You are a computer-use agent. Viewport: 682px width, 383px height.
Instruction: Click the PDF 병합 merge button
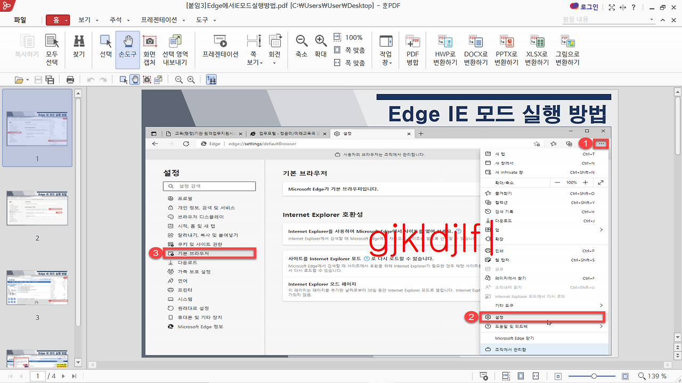(413, 50)
